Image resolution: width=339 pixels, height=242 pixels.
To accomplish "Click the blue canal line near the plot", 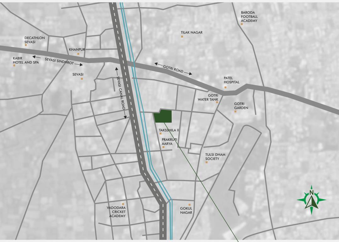I will pos(142,117).
